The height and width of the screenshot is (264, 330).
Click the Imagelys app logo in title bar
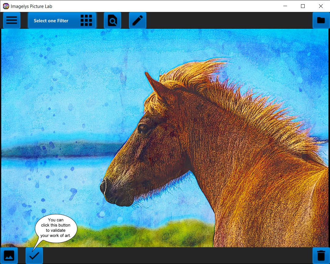click(x=6, y=6)
